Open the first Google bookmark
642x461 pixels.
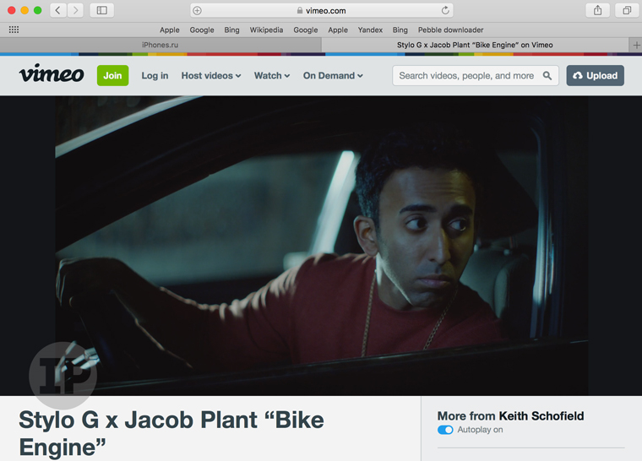202,30
